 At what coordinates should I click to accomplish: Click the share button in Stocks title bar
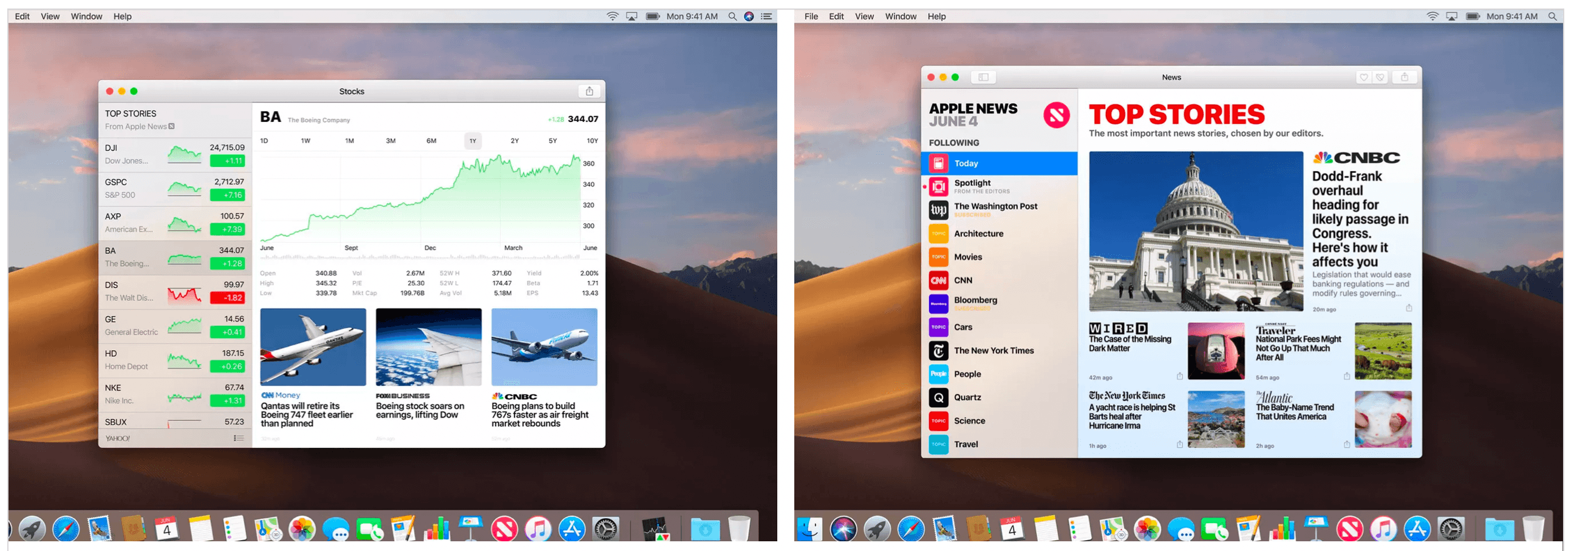pos(589,91)
